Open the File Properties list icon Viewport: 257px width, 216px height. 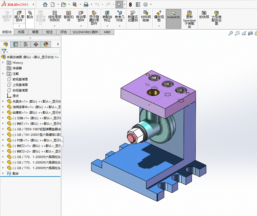pos(138,5)
